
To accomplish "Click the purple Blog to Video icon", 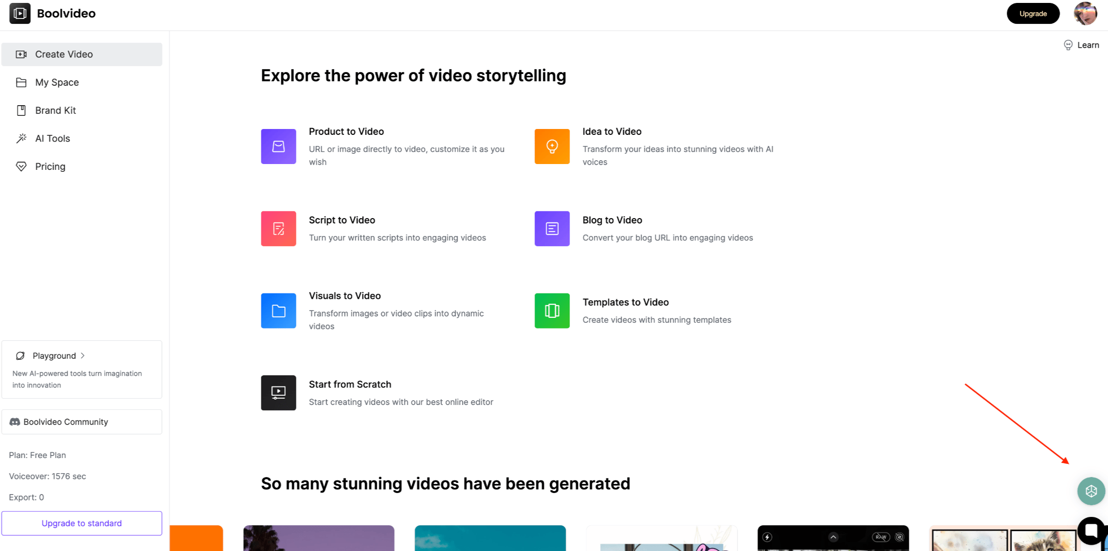I will (x=552, y=229).
